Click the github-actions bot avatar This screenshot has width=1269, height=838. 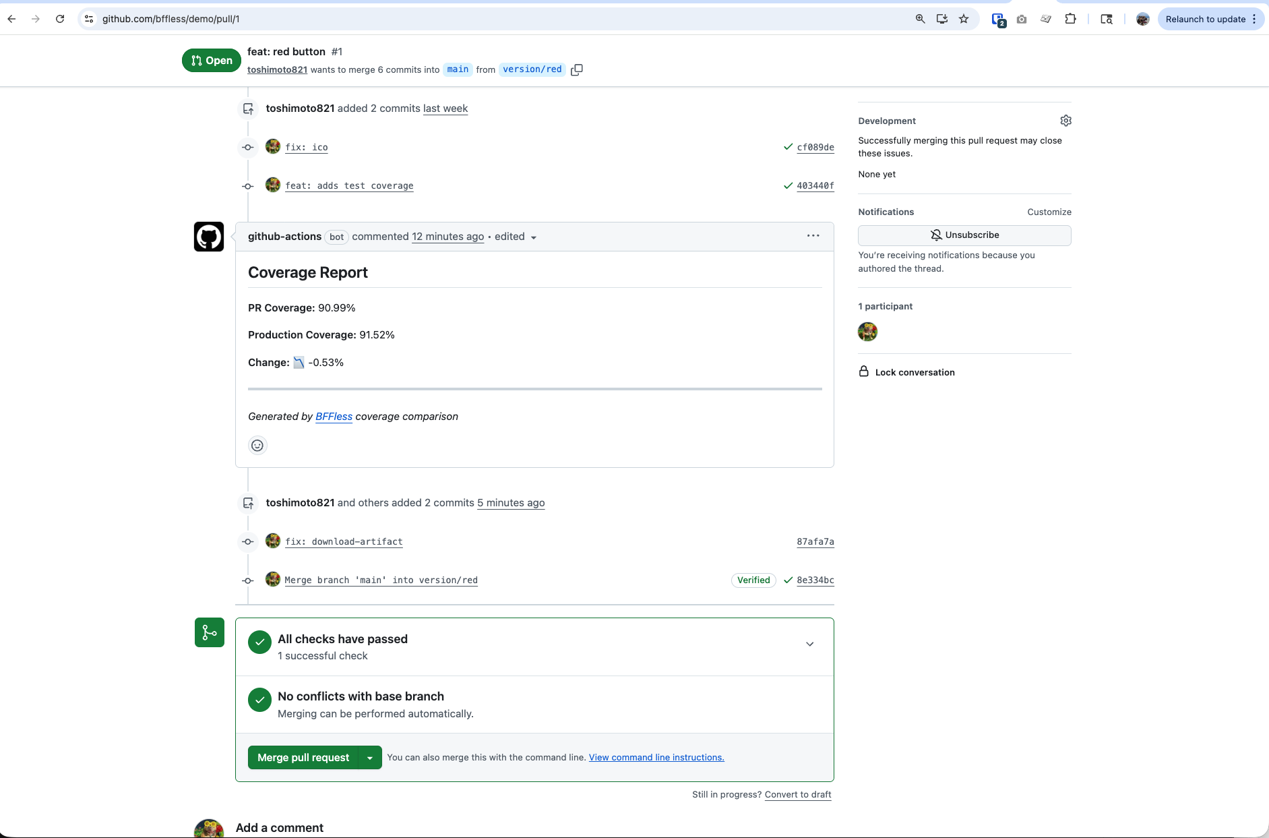pos(209,237)
